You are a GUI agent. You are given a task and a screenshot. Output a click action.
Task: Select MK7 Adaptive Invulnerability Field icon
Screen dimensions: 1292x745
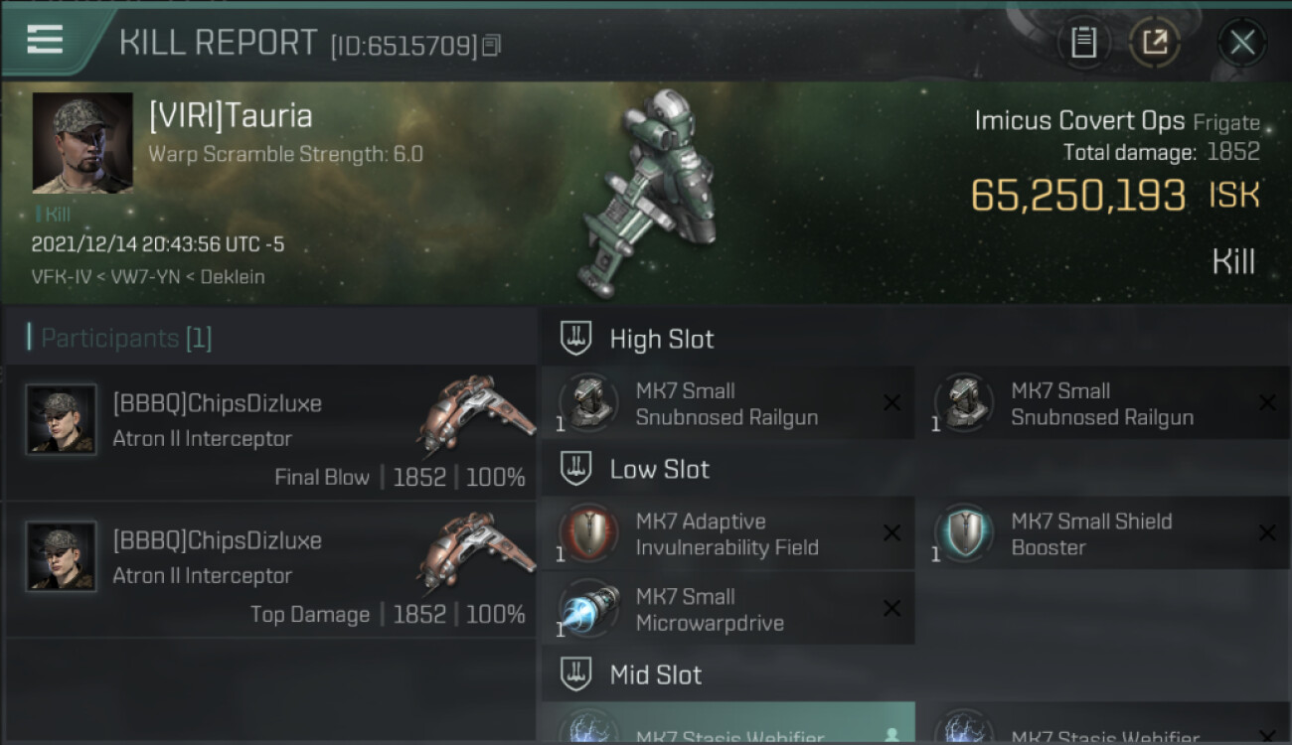pos(588,532)
